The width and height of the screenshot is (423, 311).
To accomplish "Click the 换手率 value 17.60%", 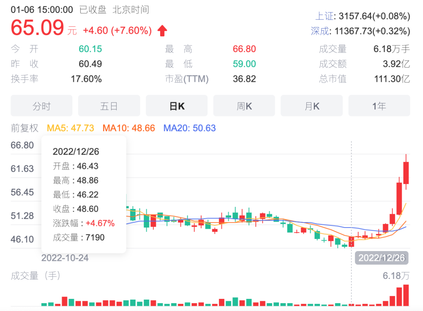I will pyautogui.click(x=86, y=79).
